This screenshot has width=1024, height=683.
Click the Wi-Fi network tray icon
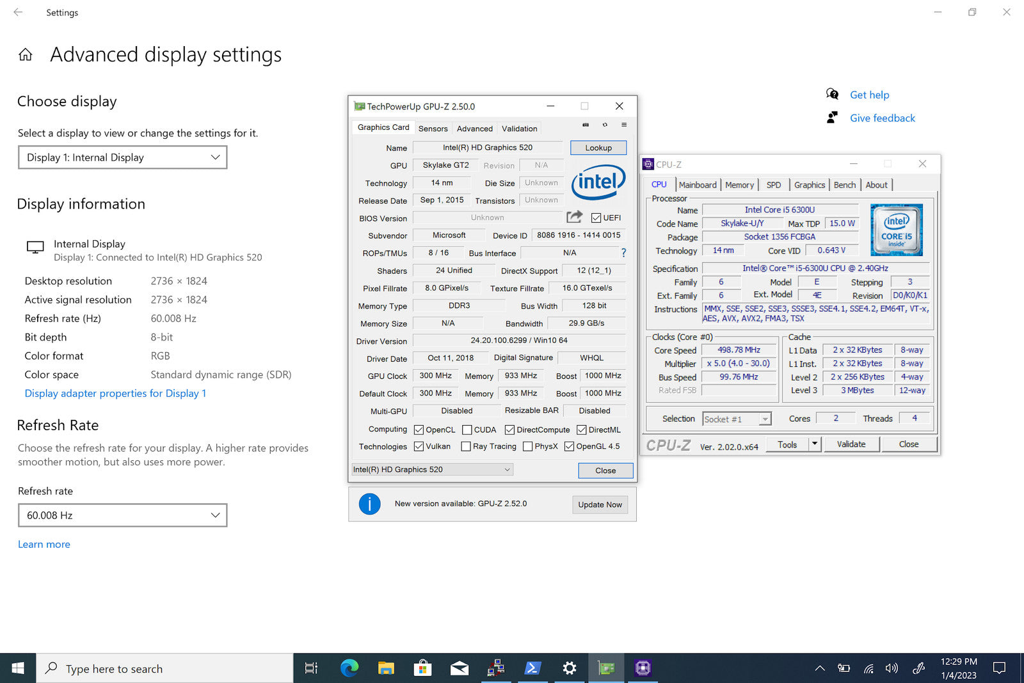point(868,668)
